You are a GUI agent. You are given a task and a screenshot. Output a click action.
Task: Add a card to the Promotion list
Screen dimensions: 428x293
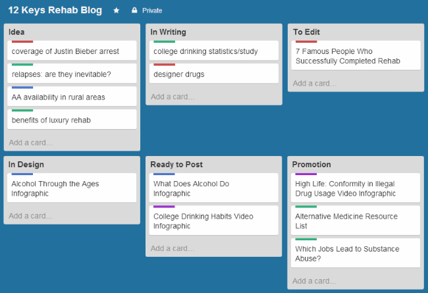[x=314, y=281]
